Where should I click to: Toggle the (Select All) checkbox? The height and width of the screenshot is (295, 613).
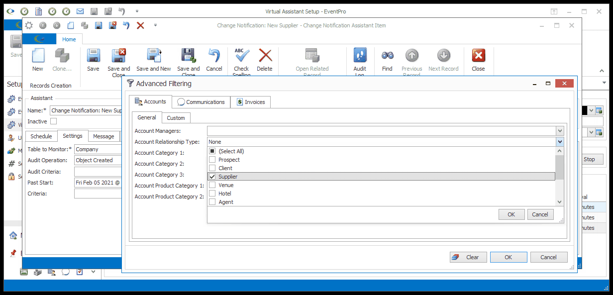point(212,151)
